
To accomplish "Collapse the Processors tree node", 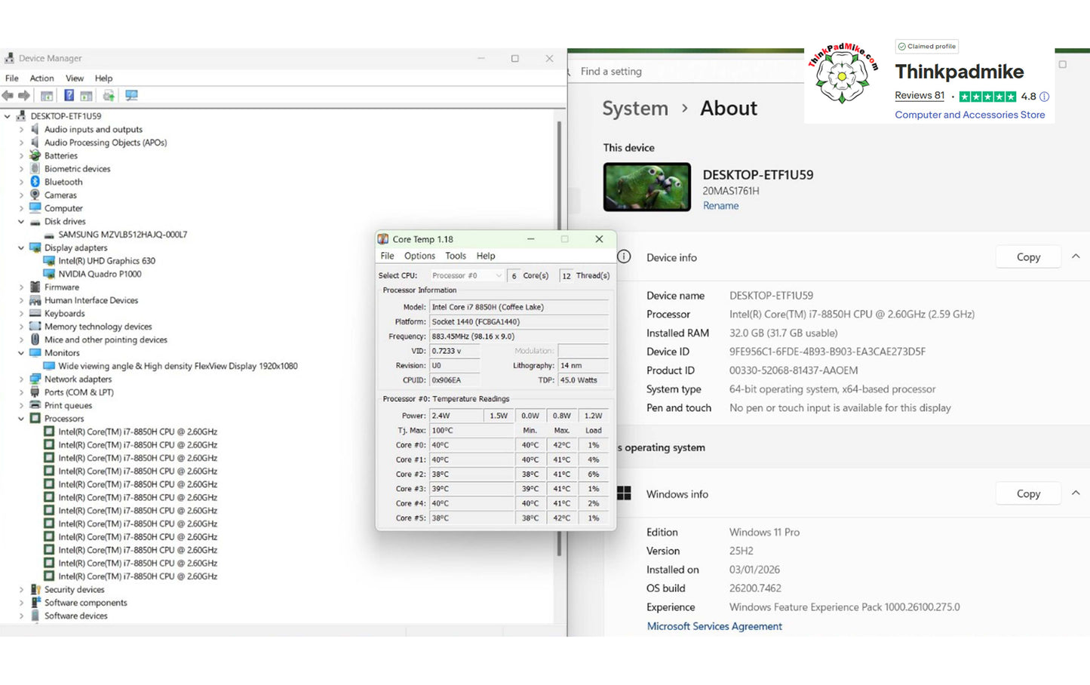I will [21, 419].
